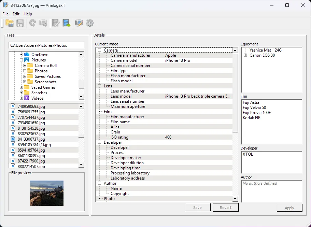Expand the Canon EOS 30 equipment entry

click(x=245, y=55)
